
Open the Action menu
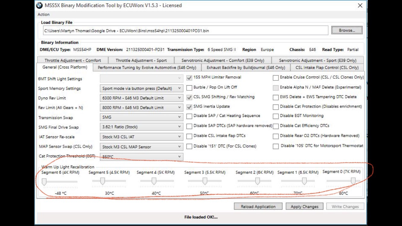pos(44,14)
